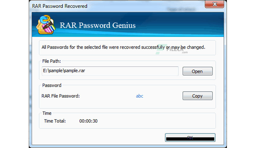Click the RAR File Password label
The width and height of the screenshot is (256, 148).
(x=61, y=96)
